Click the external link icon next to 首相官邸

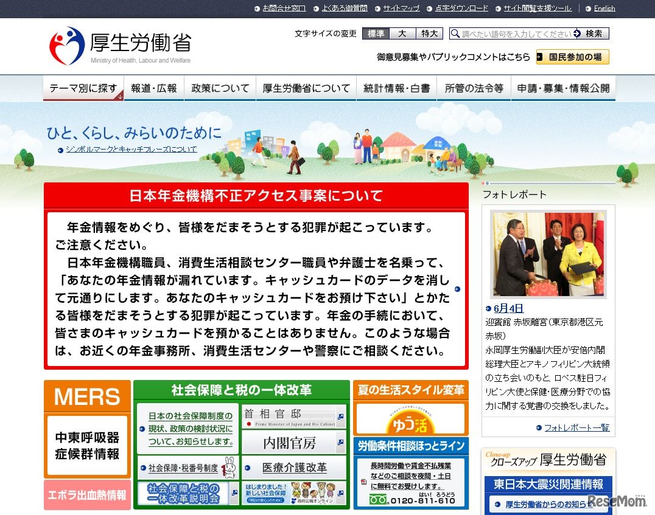[341, 416]
